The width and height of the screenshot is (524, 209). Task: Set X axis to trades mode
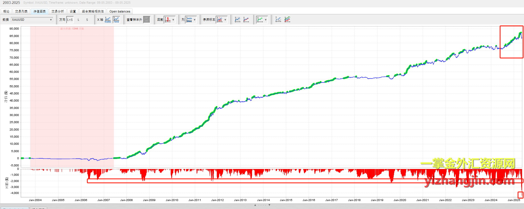click(108, 20)
